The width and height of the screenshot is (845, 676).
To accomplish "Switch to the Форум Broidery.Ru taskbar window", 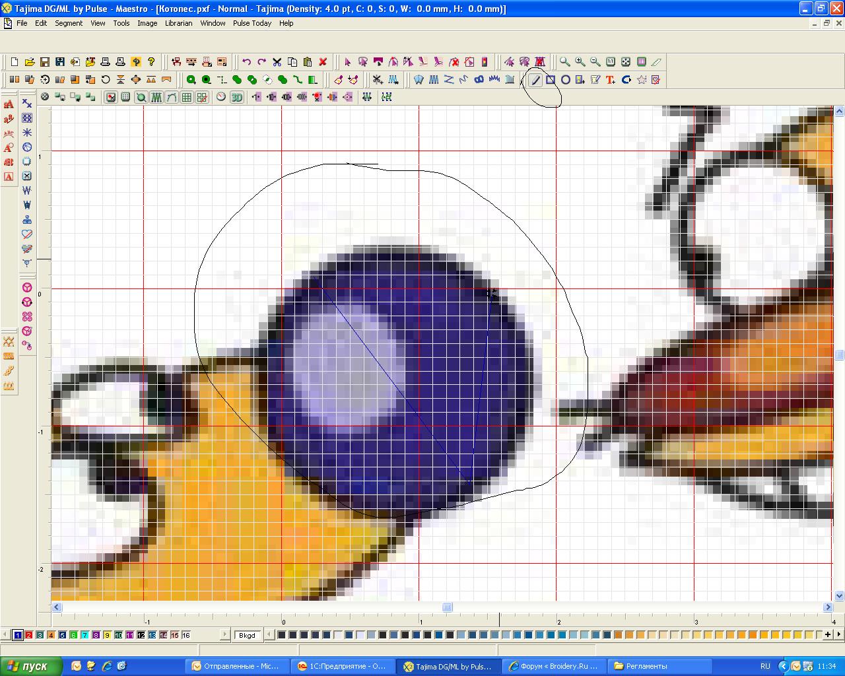I will (555, 666).
